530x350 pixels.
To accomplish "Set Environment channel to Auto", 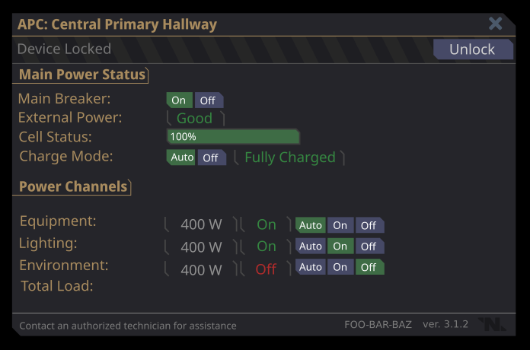I will [311, 267].
